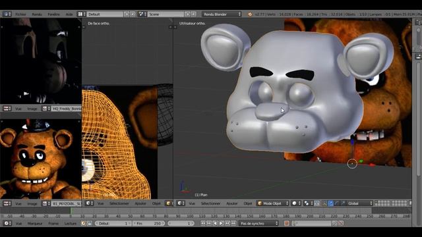
Task: Browse images next to HQ Freddy field
Action: coord(45,109)
